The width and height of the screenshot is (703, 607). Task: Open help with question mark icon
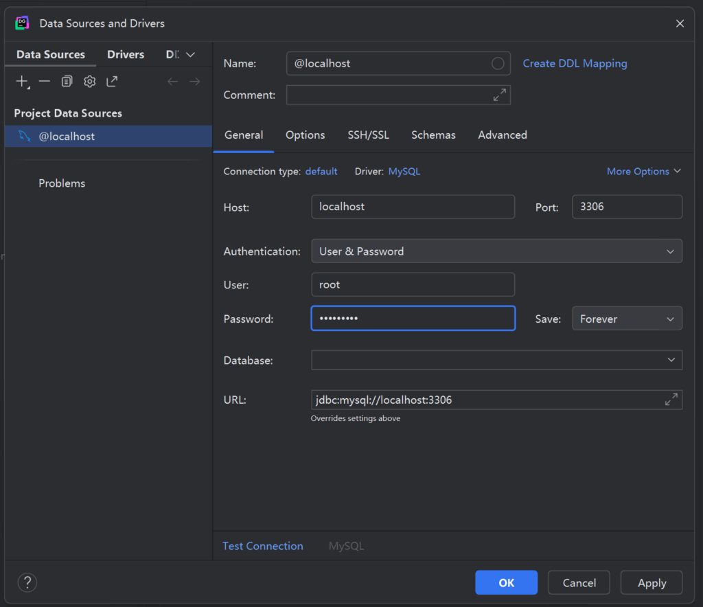27,583
